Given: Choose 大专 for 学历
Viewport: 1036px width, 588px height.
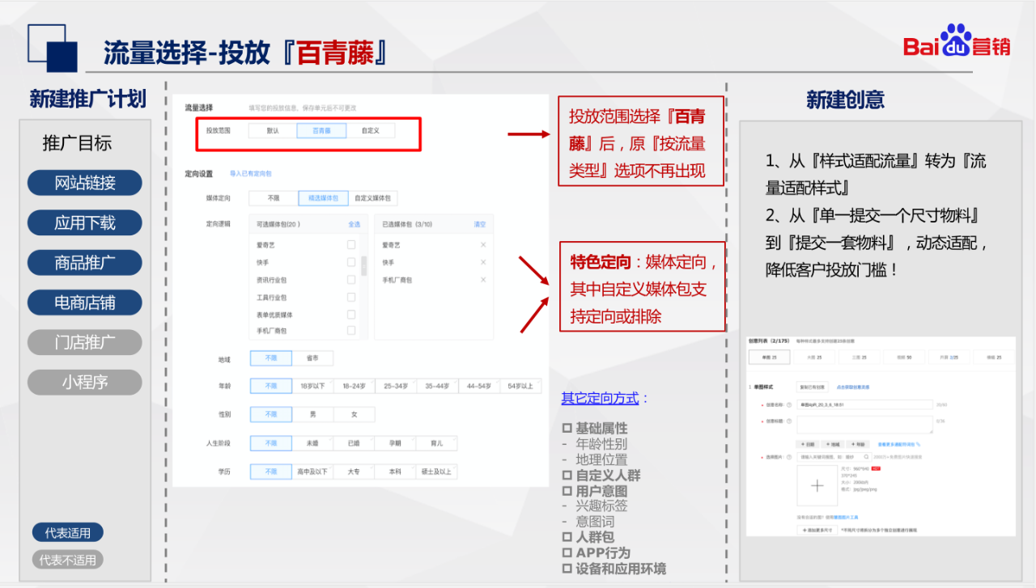Looking at the screenshot, I should coord(354,472).
